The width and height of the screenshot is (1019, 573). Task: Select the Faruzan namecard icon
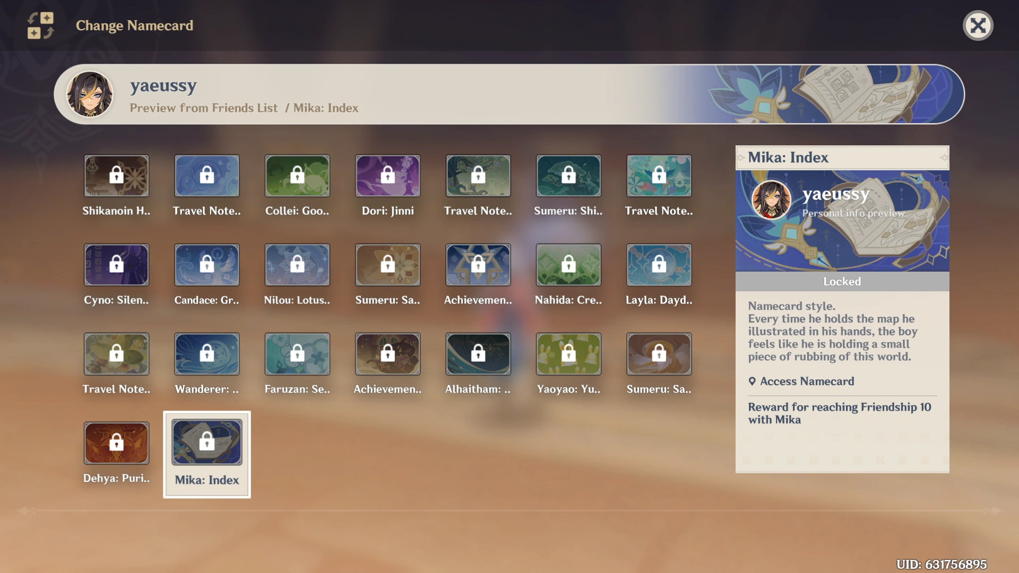click(297, 354)
